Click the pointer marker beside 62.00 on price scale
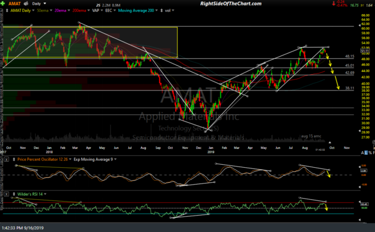Viewport: 375px width, 232px height. (360, 25)
